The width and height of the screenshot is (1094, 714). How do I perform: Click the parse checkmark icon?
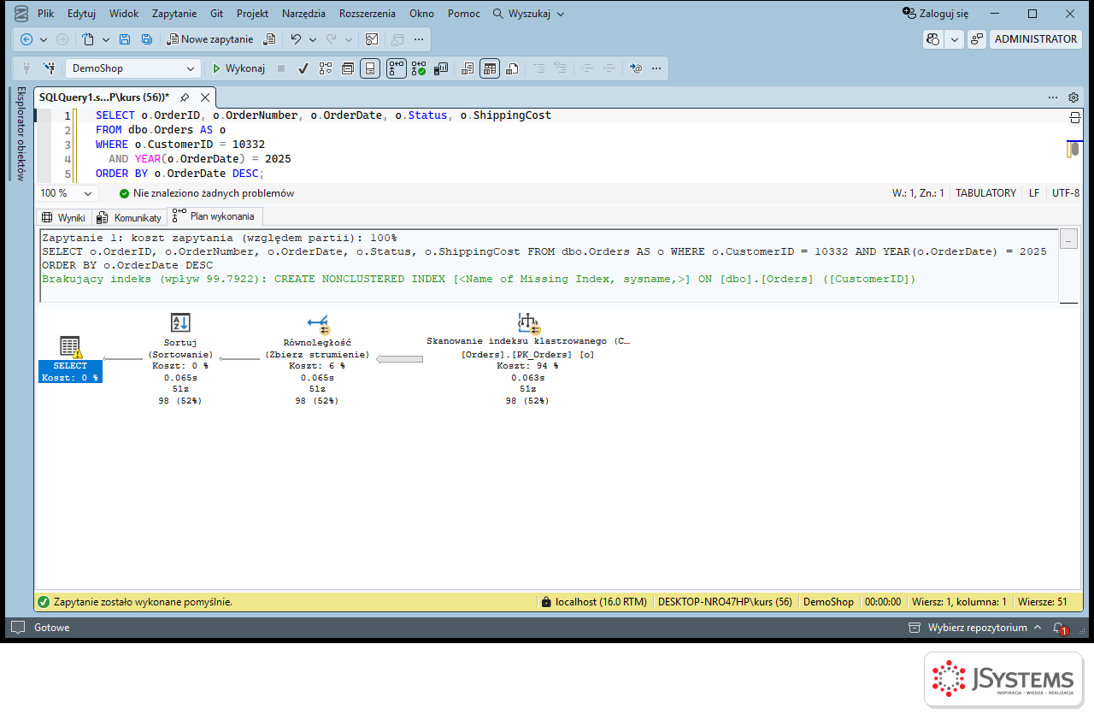(303, 68)
